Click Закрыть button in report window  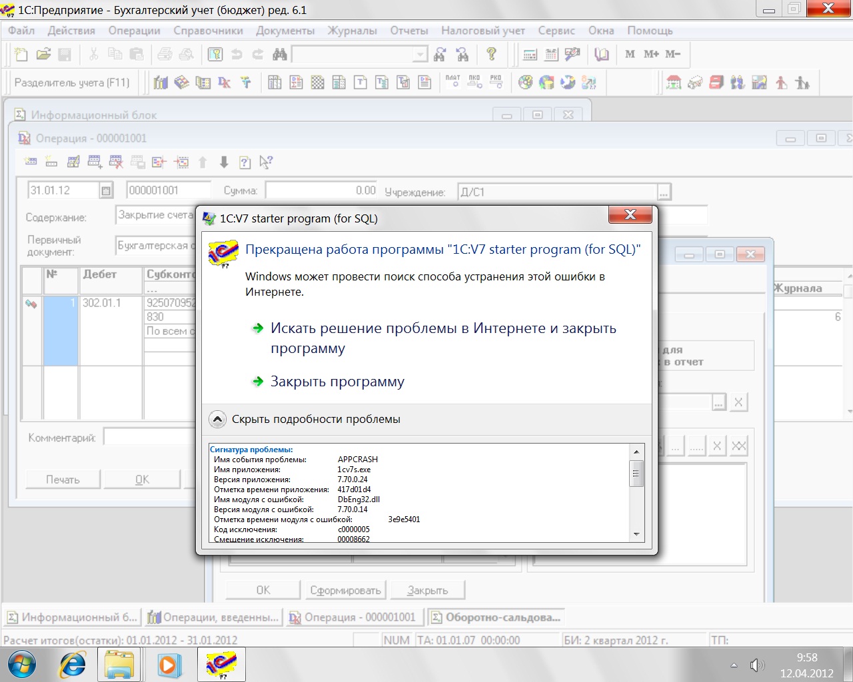pyautogui.click(x=427, y=590)
